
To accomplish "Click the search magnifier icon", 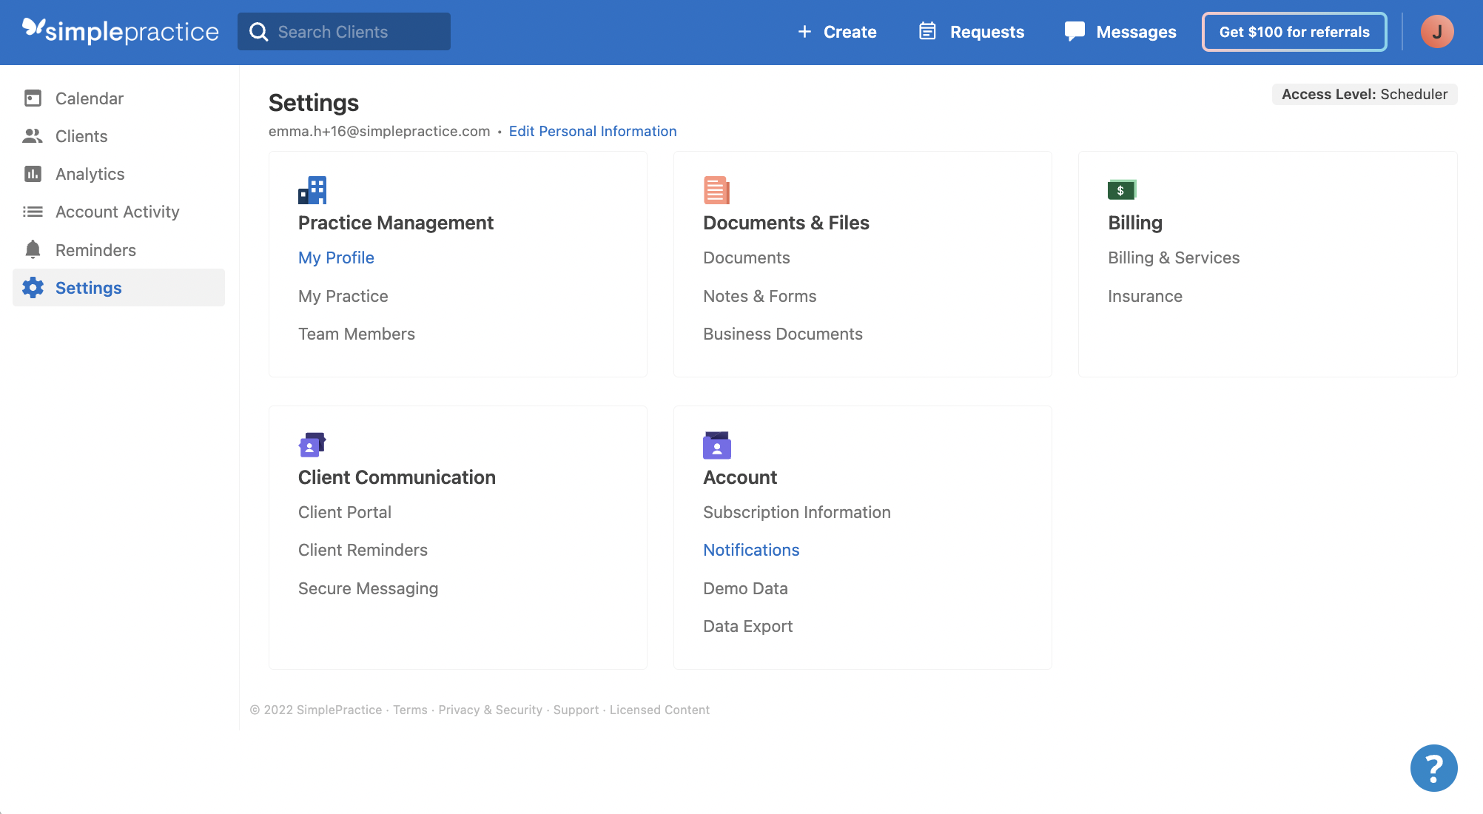I will (x=258, y=32).
